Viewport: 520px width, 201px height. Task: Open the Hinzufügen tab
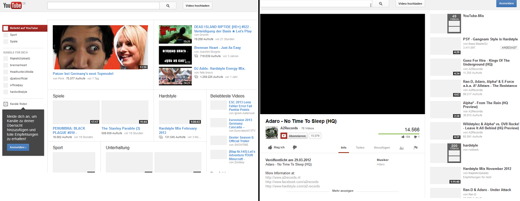(x=382, y=148)
